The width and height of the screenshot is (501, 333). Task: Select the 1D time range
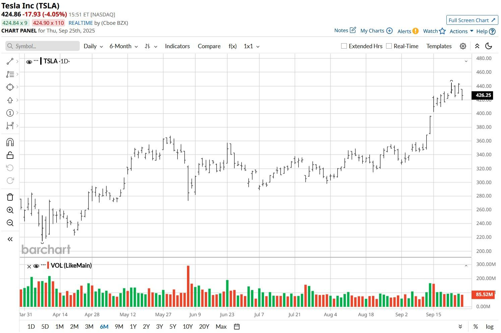tap(31, 327)
